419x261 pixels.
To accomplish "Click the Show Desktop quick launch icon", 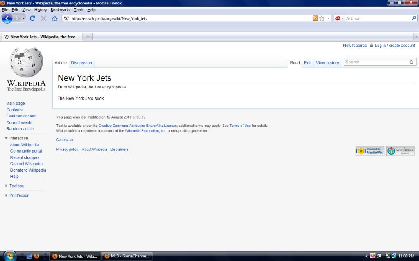I will click(29, 256).
